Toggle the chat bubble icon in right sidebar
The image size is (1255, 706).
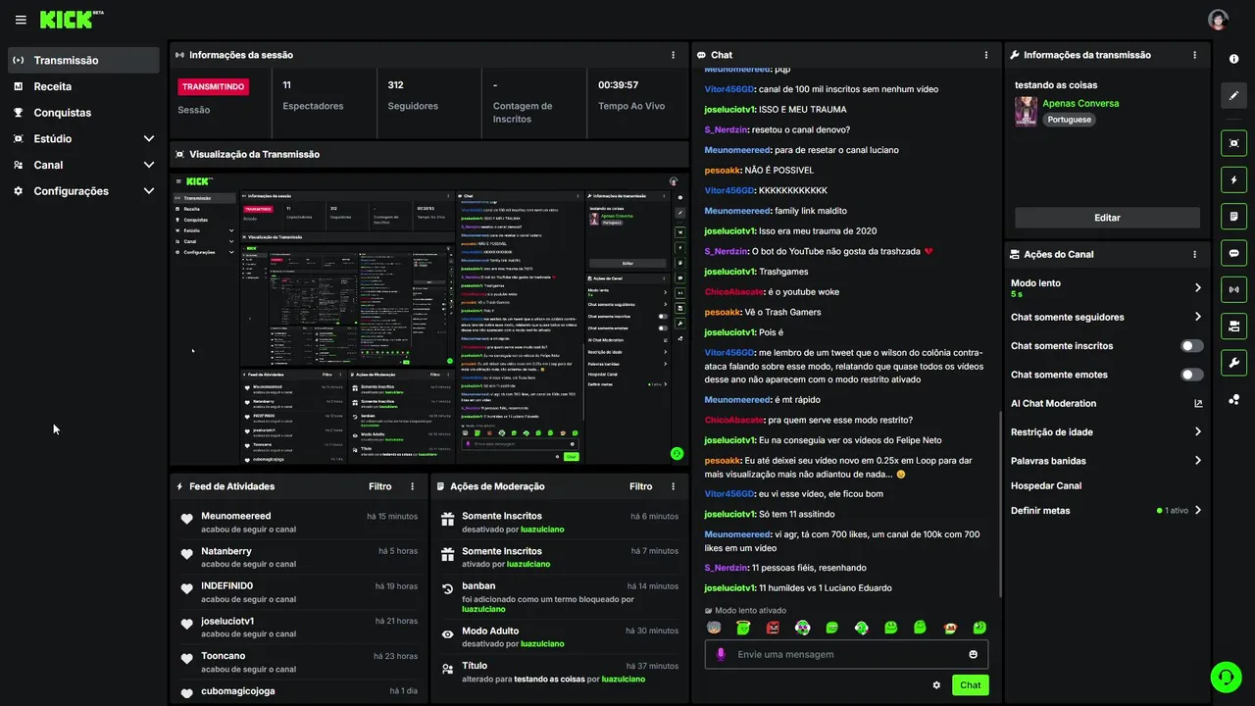pyautogui.click(x=1233, y=253)
